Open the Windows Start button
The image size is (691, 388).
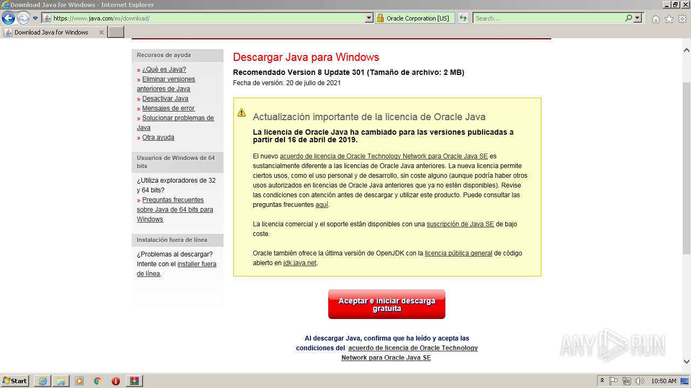pos(15,380)
